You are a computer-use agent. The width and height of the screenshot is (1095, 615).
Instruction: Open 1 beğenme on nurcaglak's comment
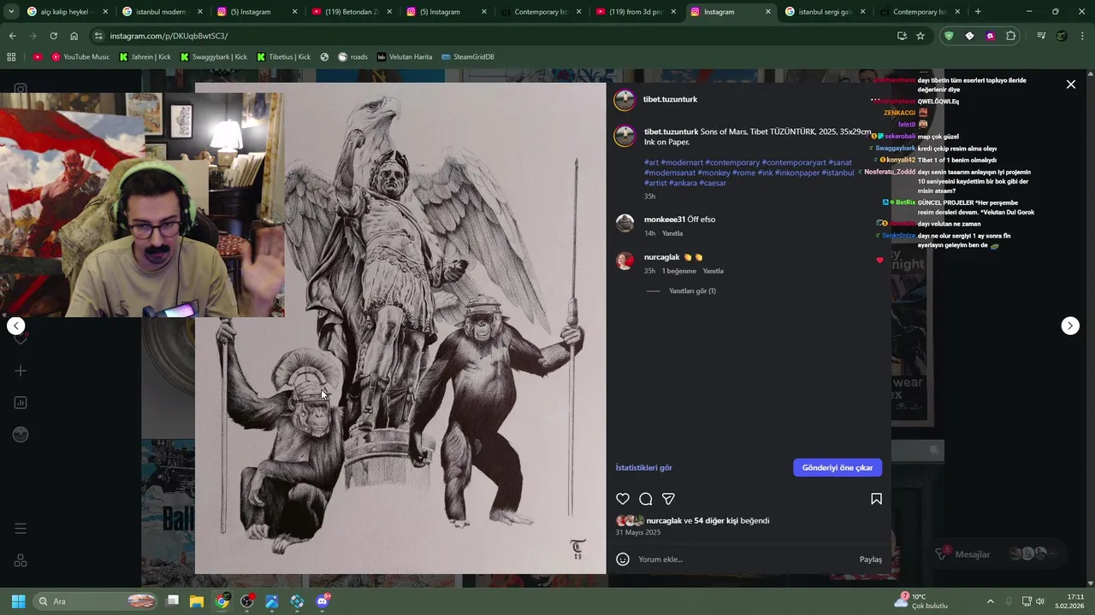pyautogui.click(x=679, y=271)
